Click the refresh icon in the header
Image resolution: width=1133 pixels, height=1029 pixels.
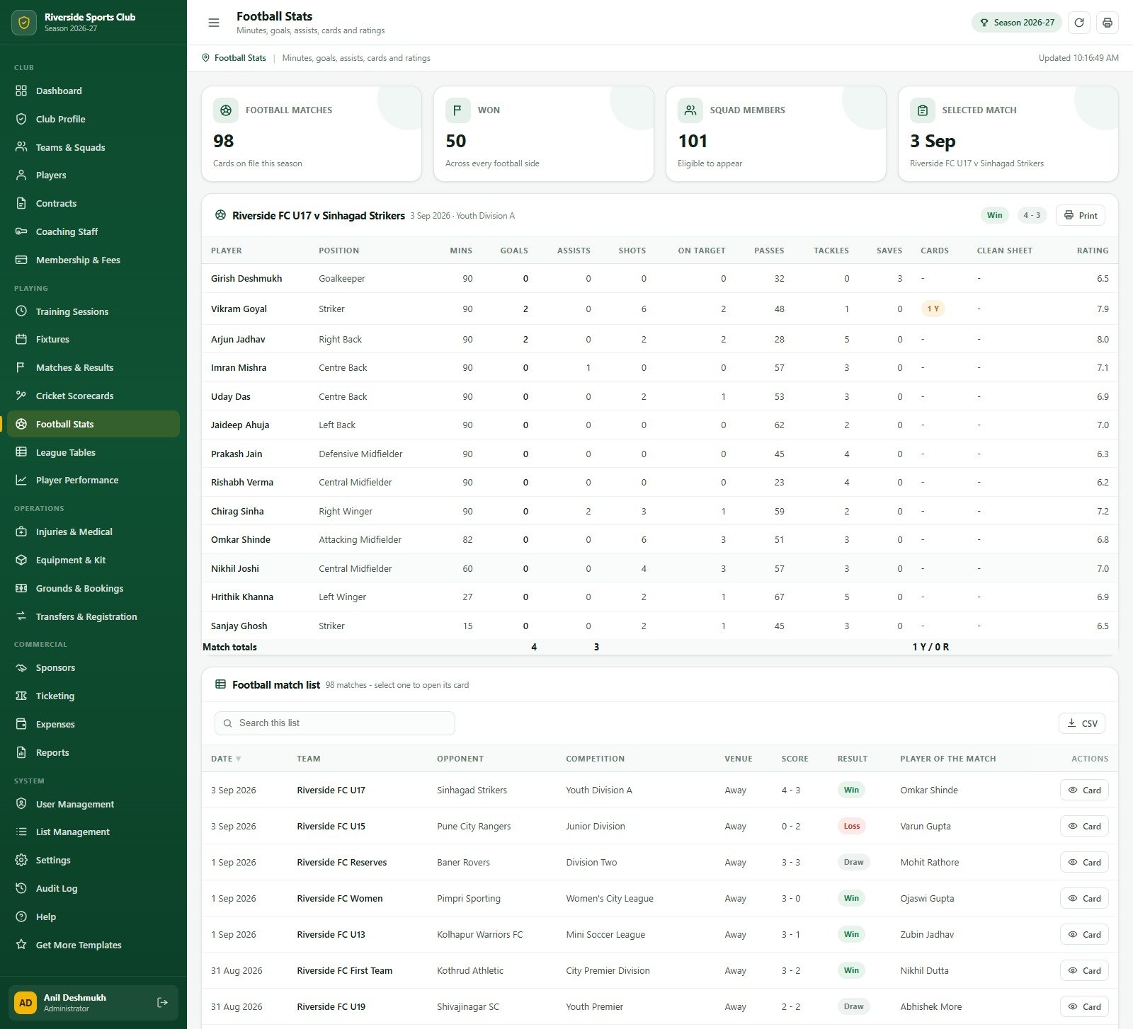(x=1079, y=23)
